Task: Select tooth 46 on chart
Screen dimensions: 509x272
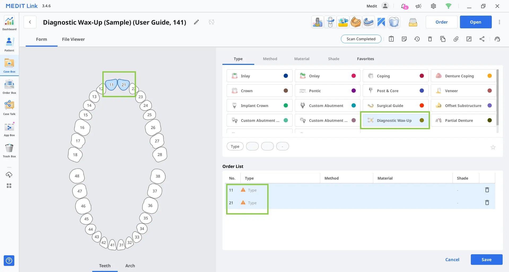Action: click(83, 206)
